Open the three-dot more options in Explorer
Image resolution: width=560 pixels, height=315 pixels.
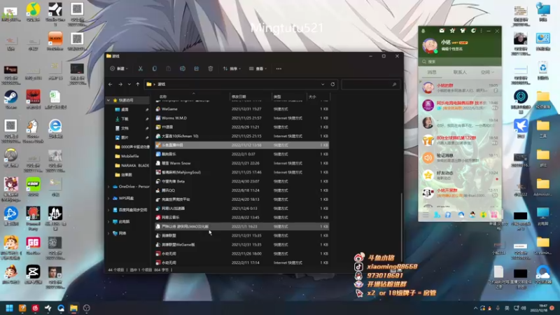[x=279, y=69]
